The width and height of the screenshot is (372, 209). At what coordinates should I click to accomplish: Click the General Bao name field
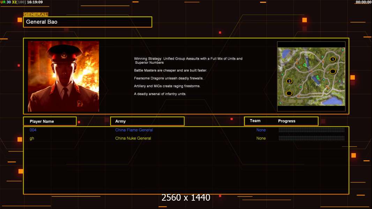pyautogui.click(x=88, y=22)
